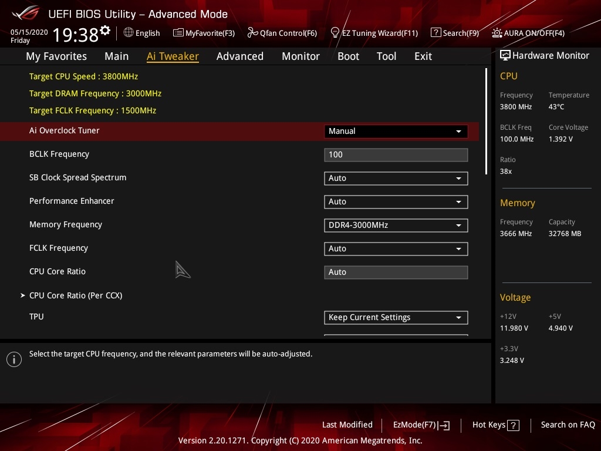601x451 pixels.
Task: Click Search on FAQ
Action: 568,425
